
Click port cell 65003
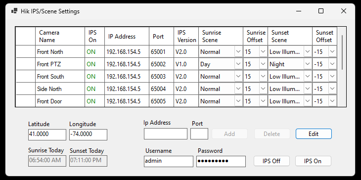click(161, 77)
